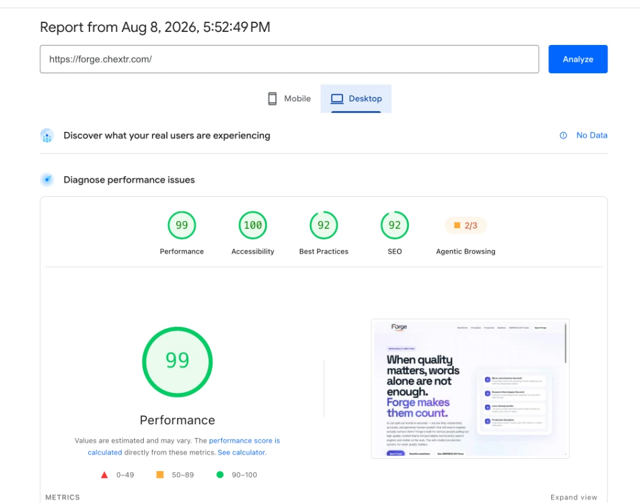
Task: Click the Best Practices label
Action: [324, 251]
